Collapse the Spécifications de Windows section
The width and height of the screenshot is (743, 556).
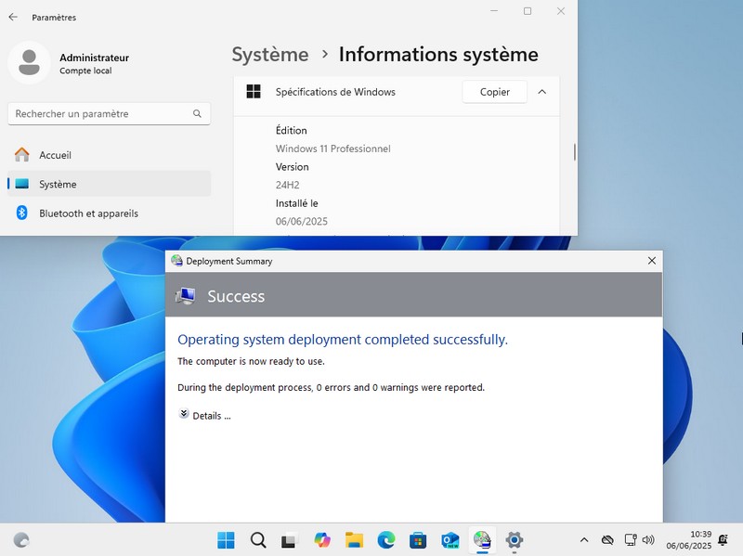click(542, 92)
